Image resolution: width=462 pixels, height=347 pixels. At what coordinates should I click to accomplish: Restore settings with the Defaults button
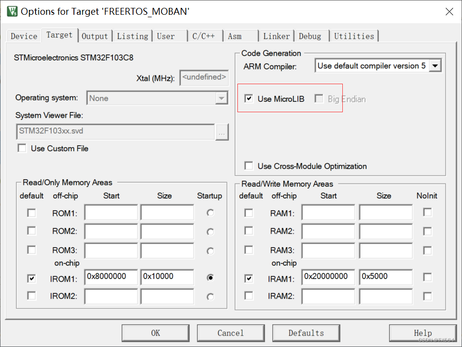point(306,333)
